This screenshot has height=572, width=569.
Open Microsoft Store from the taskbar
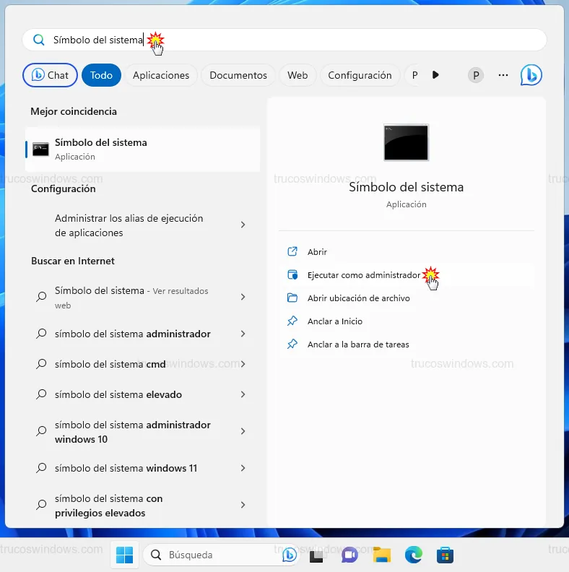point(445,555)
